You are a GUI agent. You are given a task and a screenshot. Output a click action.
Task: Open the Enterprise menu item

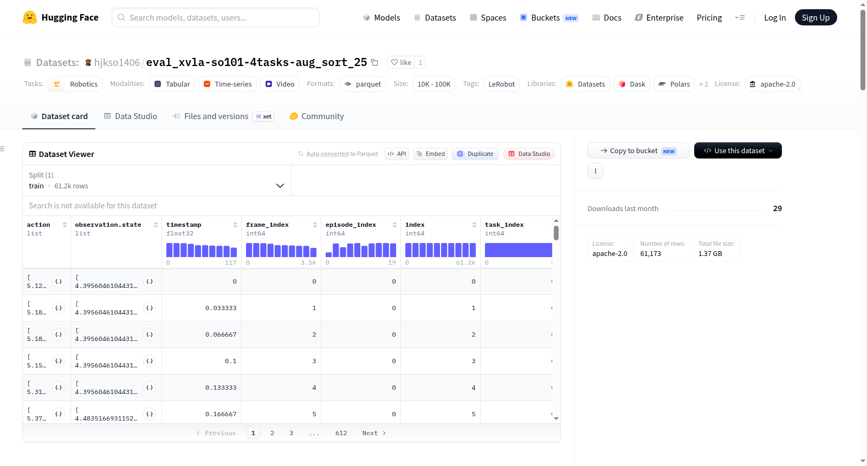coord(659,17)
